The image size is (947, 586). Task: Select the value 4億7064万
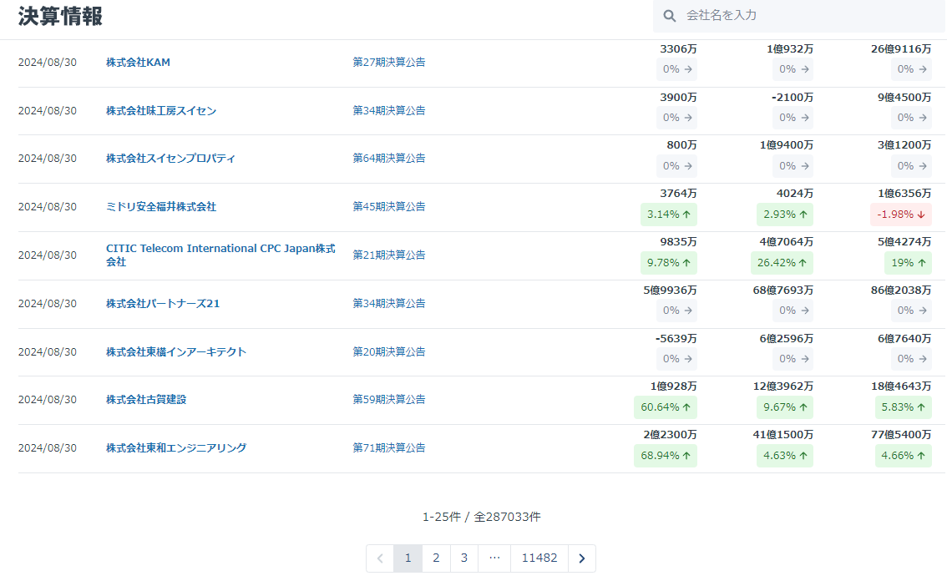(787, 242)
